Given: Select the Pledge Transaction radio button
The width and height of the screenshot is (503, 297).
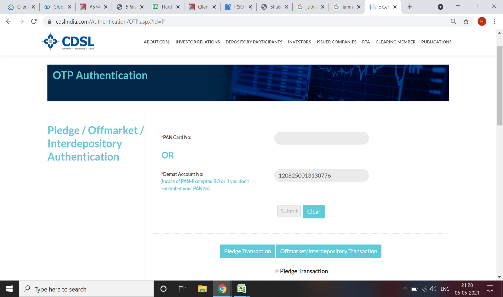Looking at the screenshot, I should [277, 271].
